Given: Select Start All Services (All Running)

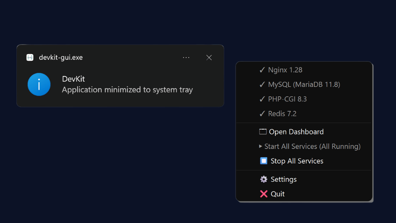Looking at the screenshot, I should (x=304, y=146).
